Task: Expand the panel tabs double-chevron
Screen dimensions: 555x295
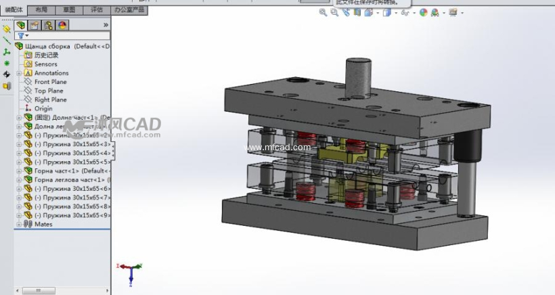Action: point(106,25)
